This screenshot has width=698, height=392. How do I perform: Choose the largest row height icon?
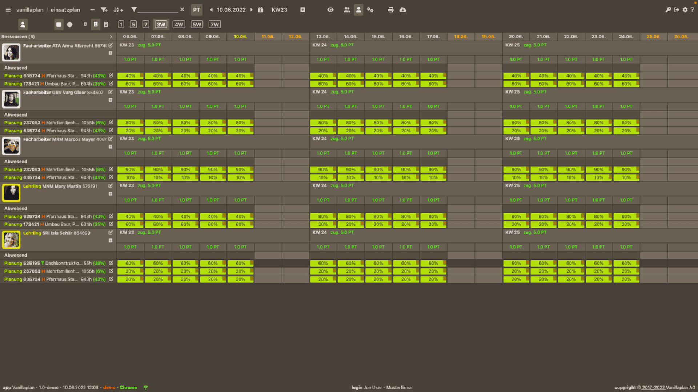tap(106, 25)
